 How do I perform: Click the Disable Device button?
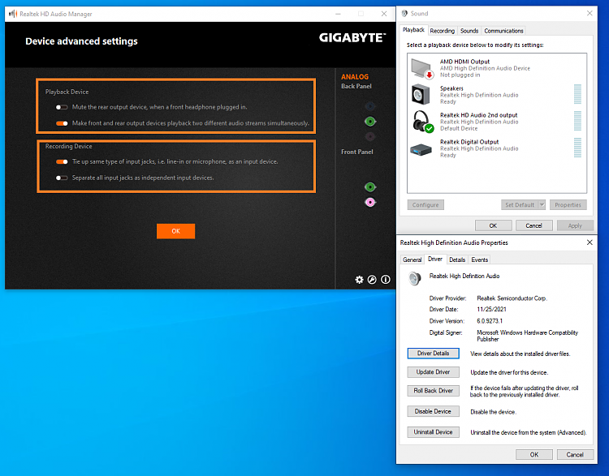tap(433, 411)
